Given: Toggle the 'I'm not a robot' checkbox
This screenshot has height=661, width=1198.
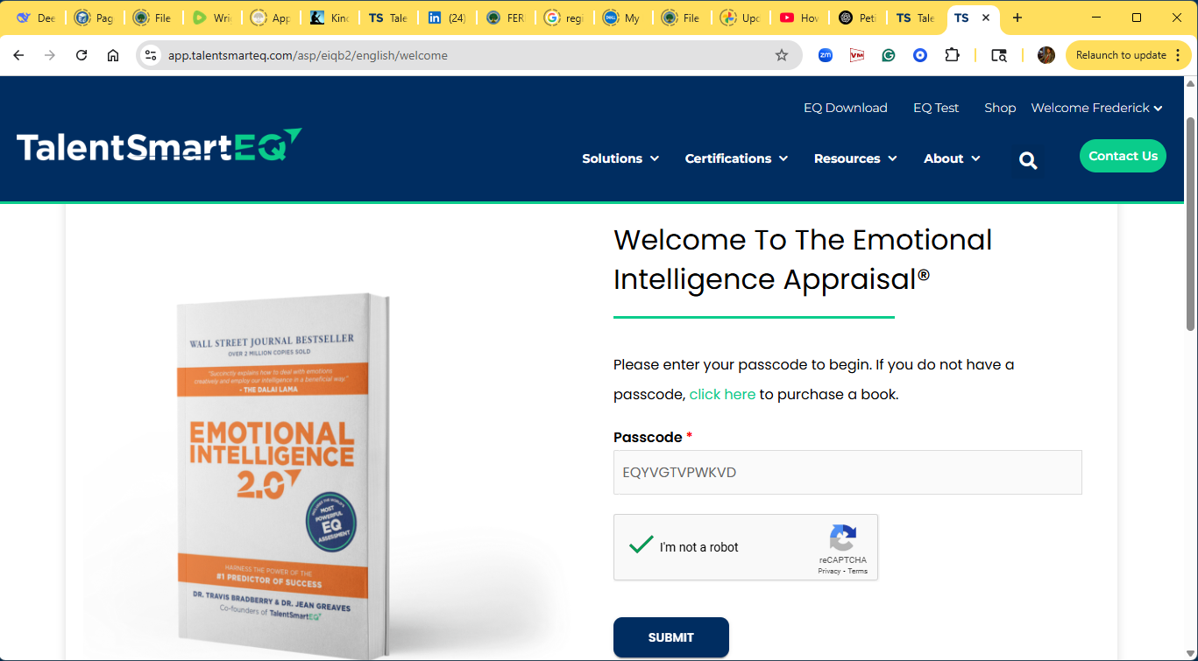Looking at the screenshot, I should [642, 546].
